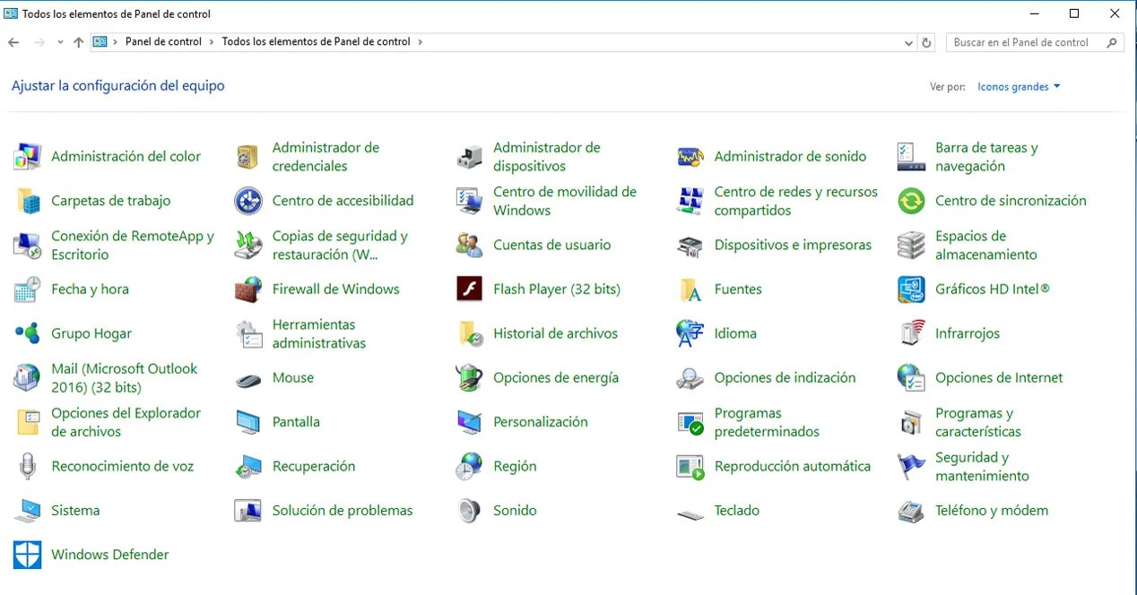Select Todos los elementos de Panel de control breadcrumb

click(x=316, y=41)
